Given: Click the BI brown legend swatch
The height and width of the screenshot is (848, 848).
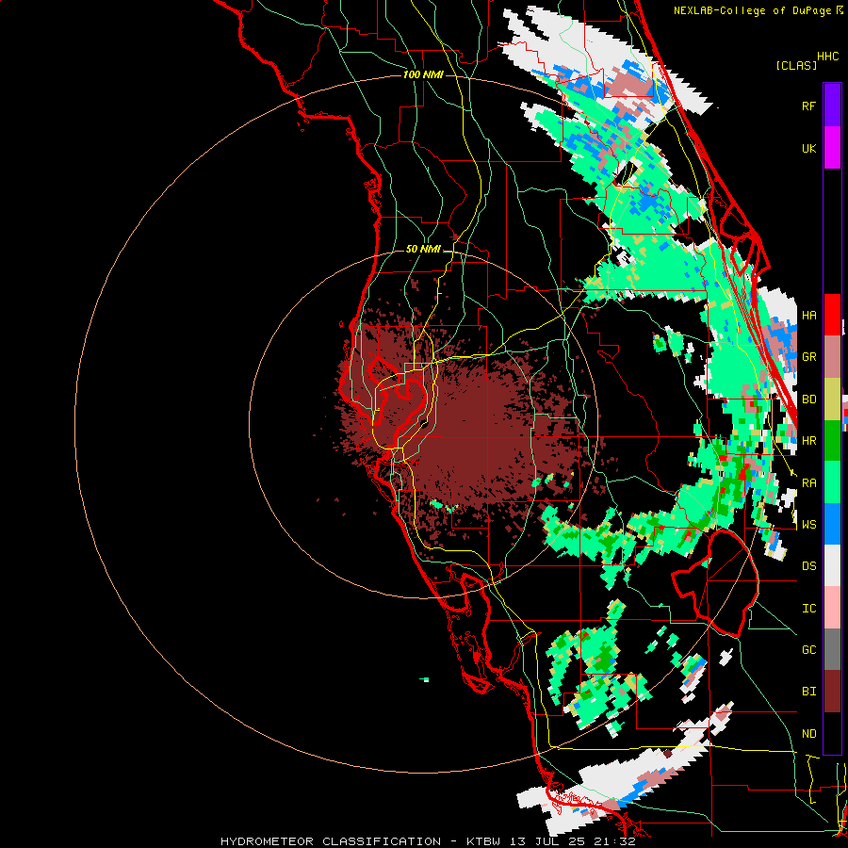Looking at the screenshot, I should coord(832,692).
